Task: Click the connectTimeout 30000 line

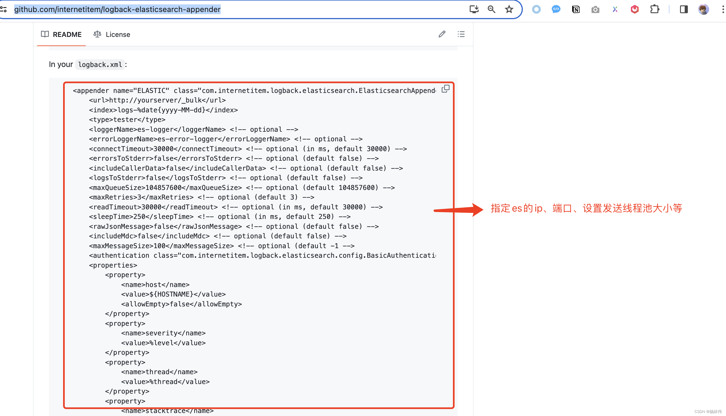Action: pyautogui.click(x=248, y=149)
